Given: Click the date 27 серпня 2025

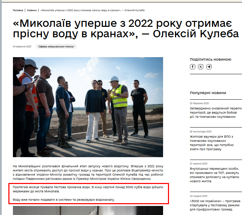Looking at the screenshot, I should click(x=198, y=163).
